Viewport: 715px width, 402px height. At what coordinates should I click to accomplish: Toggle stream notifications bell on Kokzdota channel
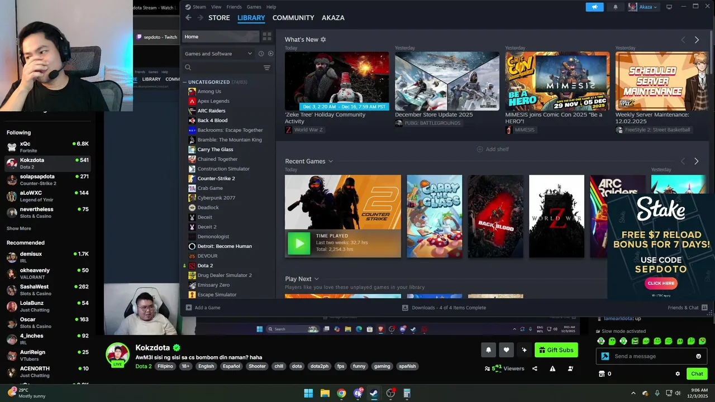click(488, 350)
